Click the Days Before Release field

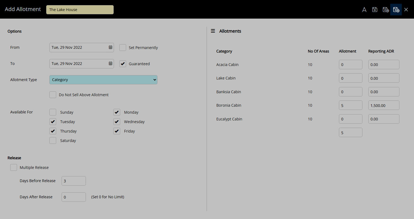click(74, 181)
